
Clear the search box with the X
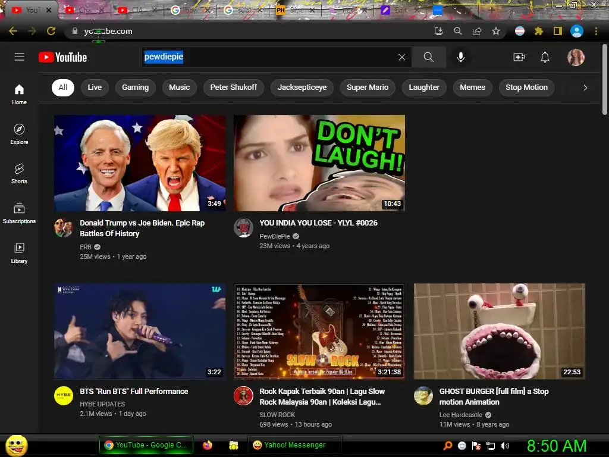(402, 57)
